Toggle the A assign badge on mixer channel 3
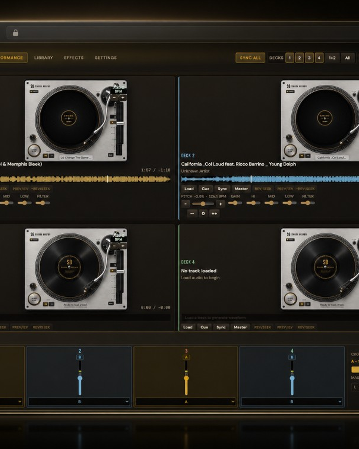The image size is (359, 449). coord(186,357)
